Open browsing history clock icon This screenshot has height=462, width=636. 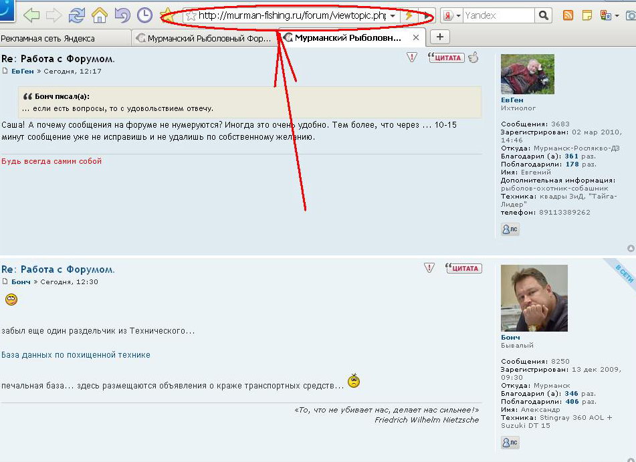[144, 15]
